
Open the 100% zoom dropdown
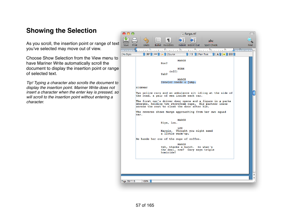point(147,181)
